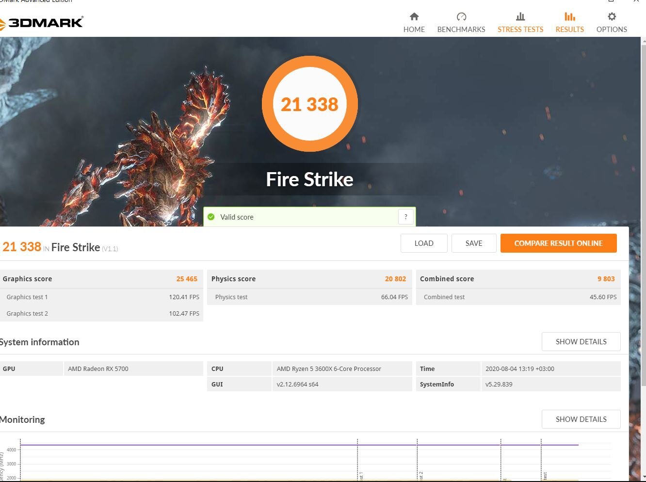
Task: Click the Benchmarks gauge icon
Action: pyautogui.click(x=461, y=17)
